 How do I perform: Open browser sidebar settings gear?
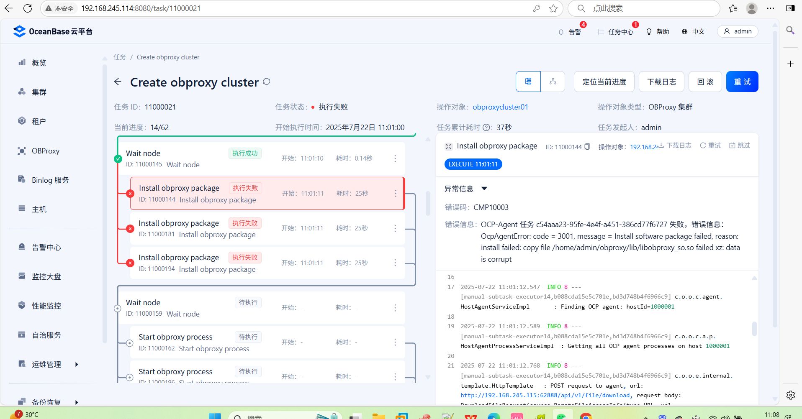click(x=790, y=395)
